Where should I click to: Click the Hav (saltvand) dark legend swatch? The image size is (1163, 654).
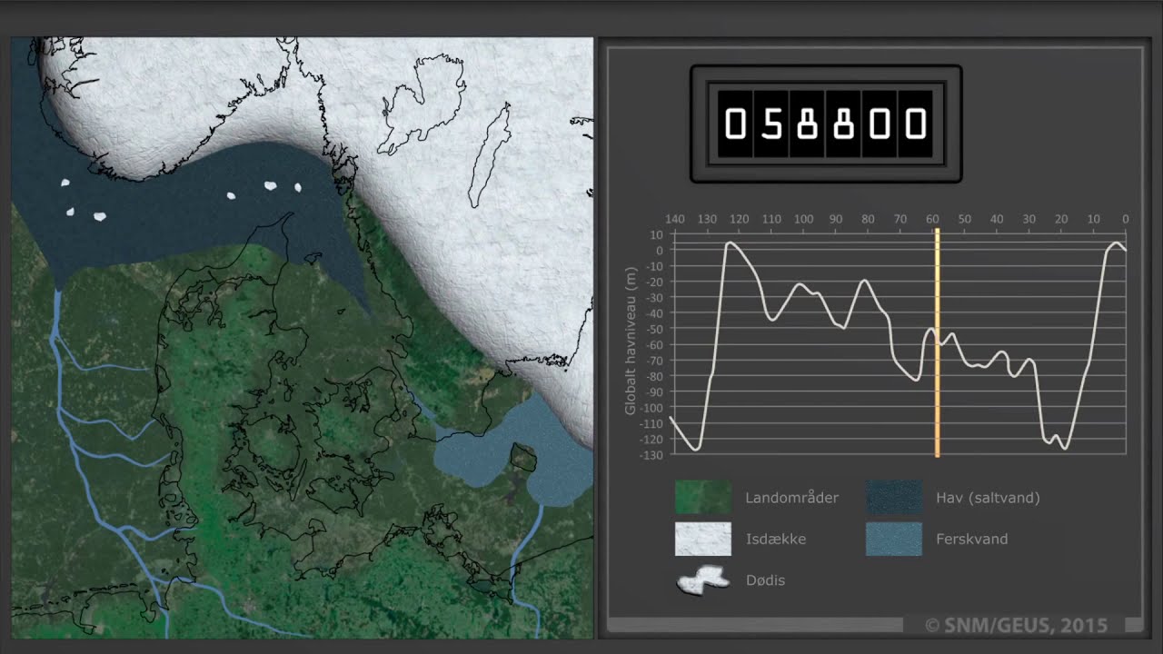(894, 497)
